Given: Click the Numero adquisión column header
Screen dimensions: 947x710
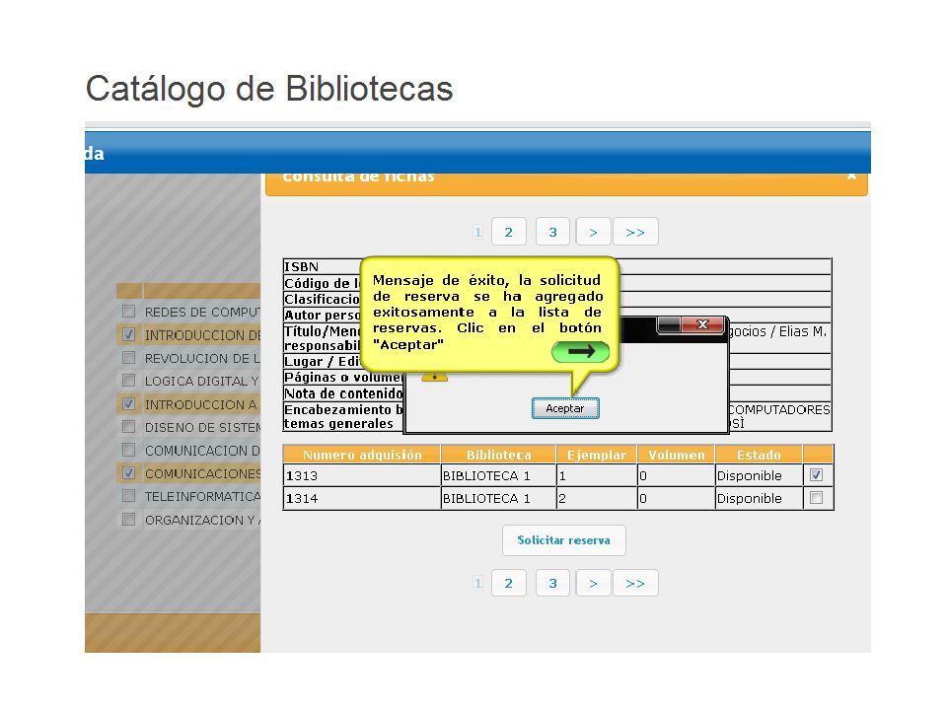Looking at the screenshot, I should [x=362, y=455].
